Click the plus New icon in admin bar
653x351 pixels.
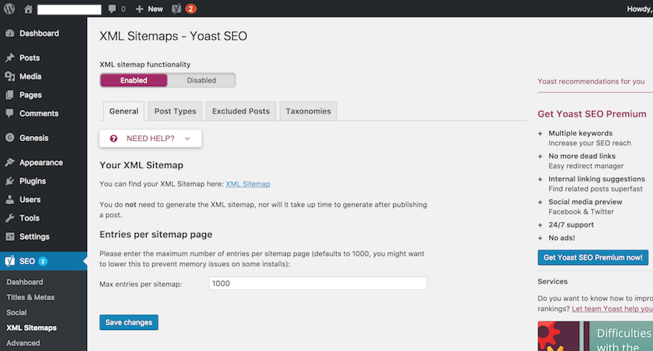[x=139, y=9]
